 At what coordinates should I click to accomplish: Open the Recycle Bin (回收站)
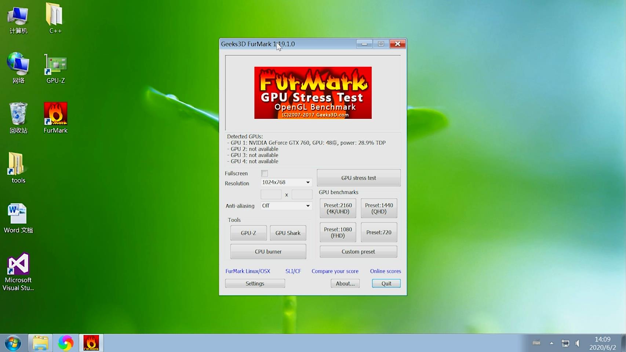click(x=18, y=117)
